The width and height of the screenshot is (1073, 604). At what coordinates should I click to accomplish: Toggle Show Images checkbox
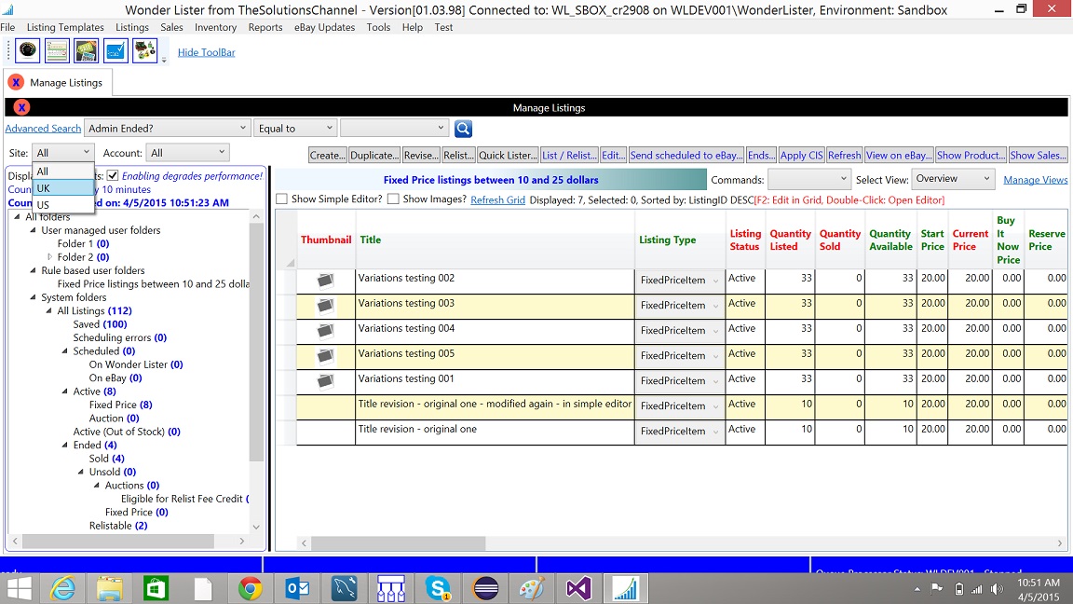(x=393, y=199)
